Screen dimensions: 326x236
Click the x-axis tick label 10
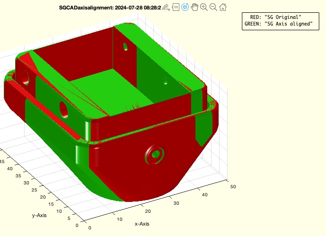(x=119, y=219)
